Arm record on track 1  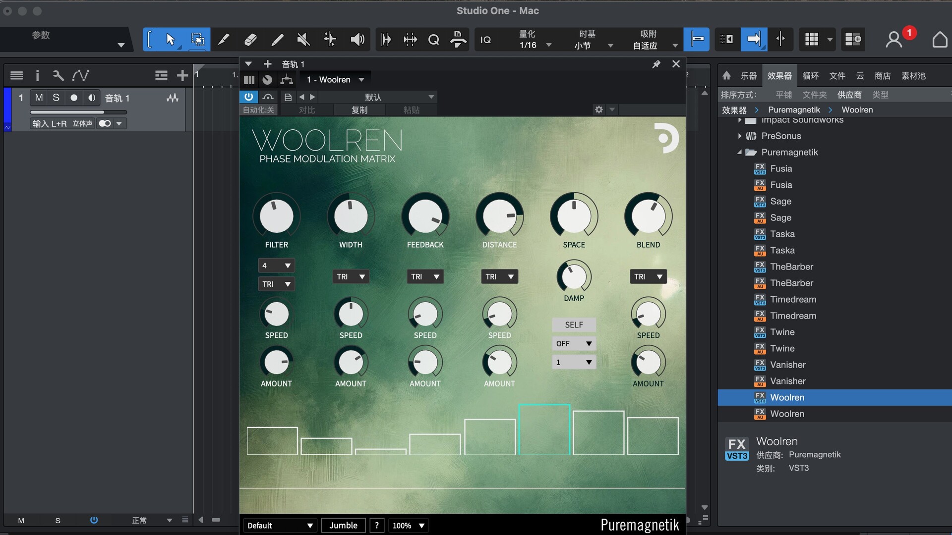tap(74, 98)
